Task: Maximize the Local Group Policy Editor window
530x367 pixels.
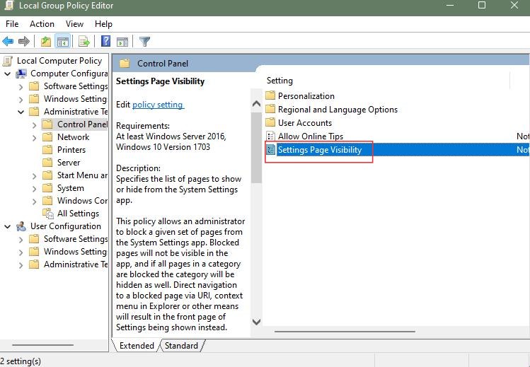Action: [x=482, y=5]
